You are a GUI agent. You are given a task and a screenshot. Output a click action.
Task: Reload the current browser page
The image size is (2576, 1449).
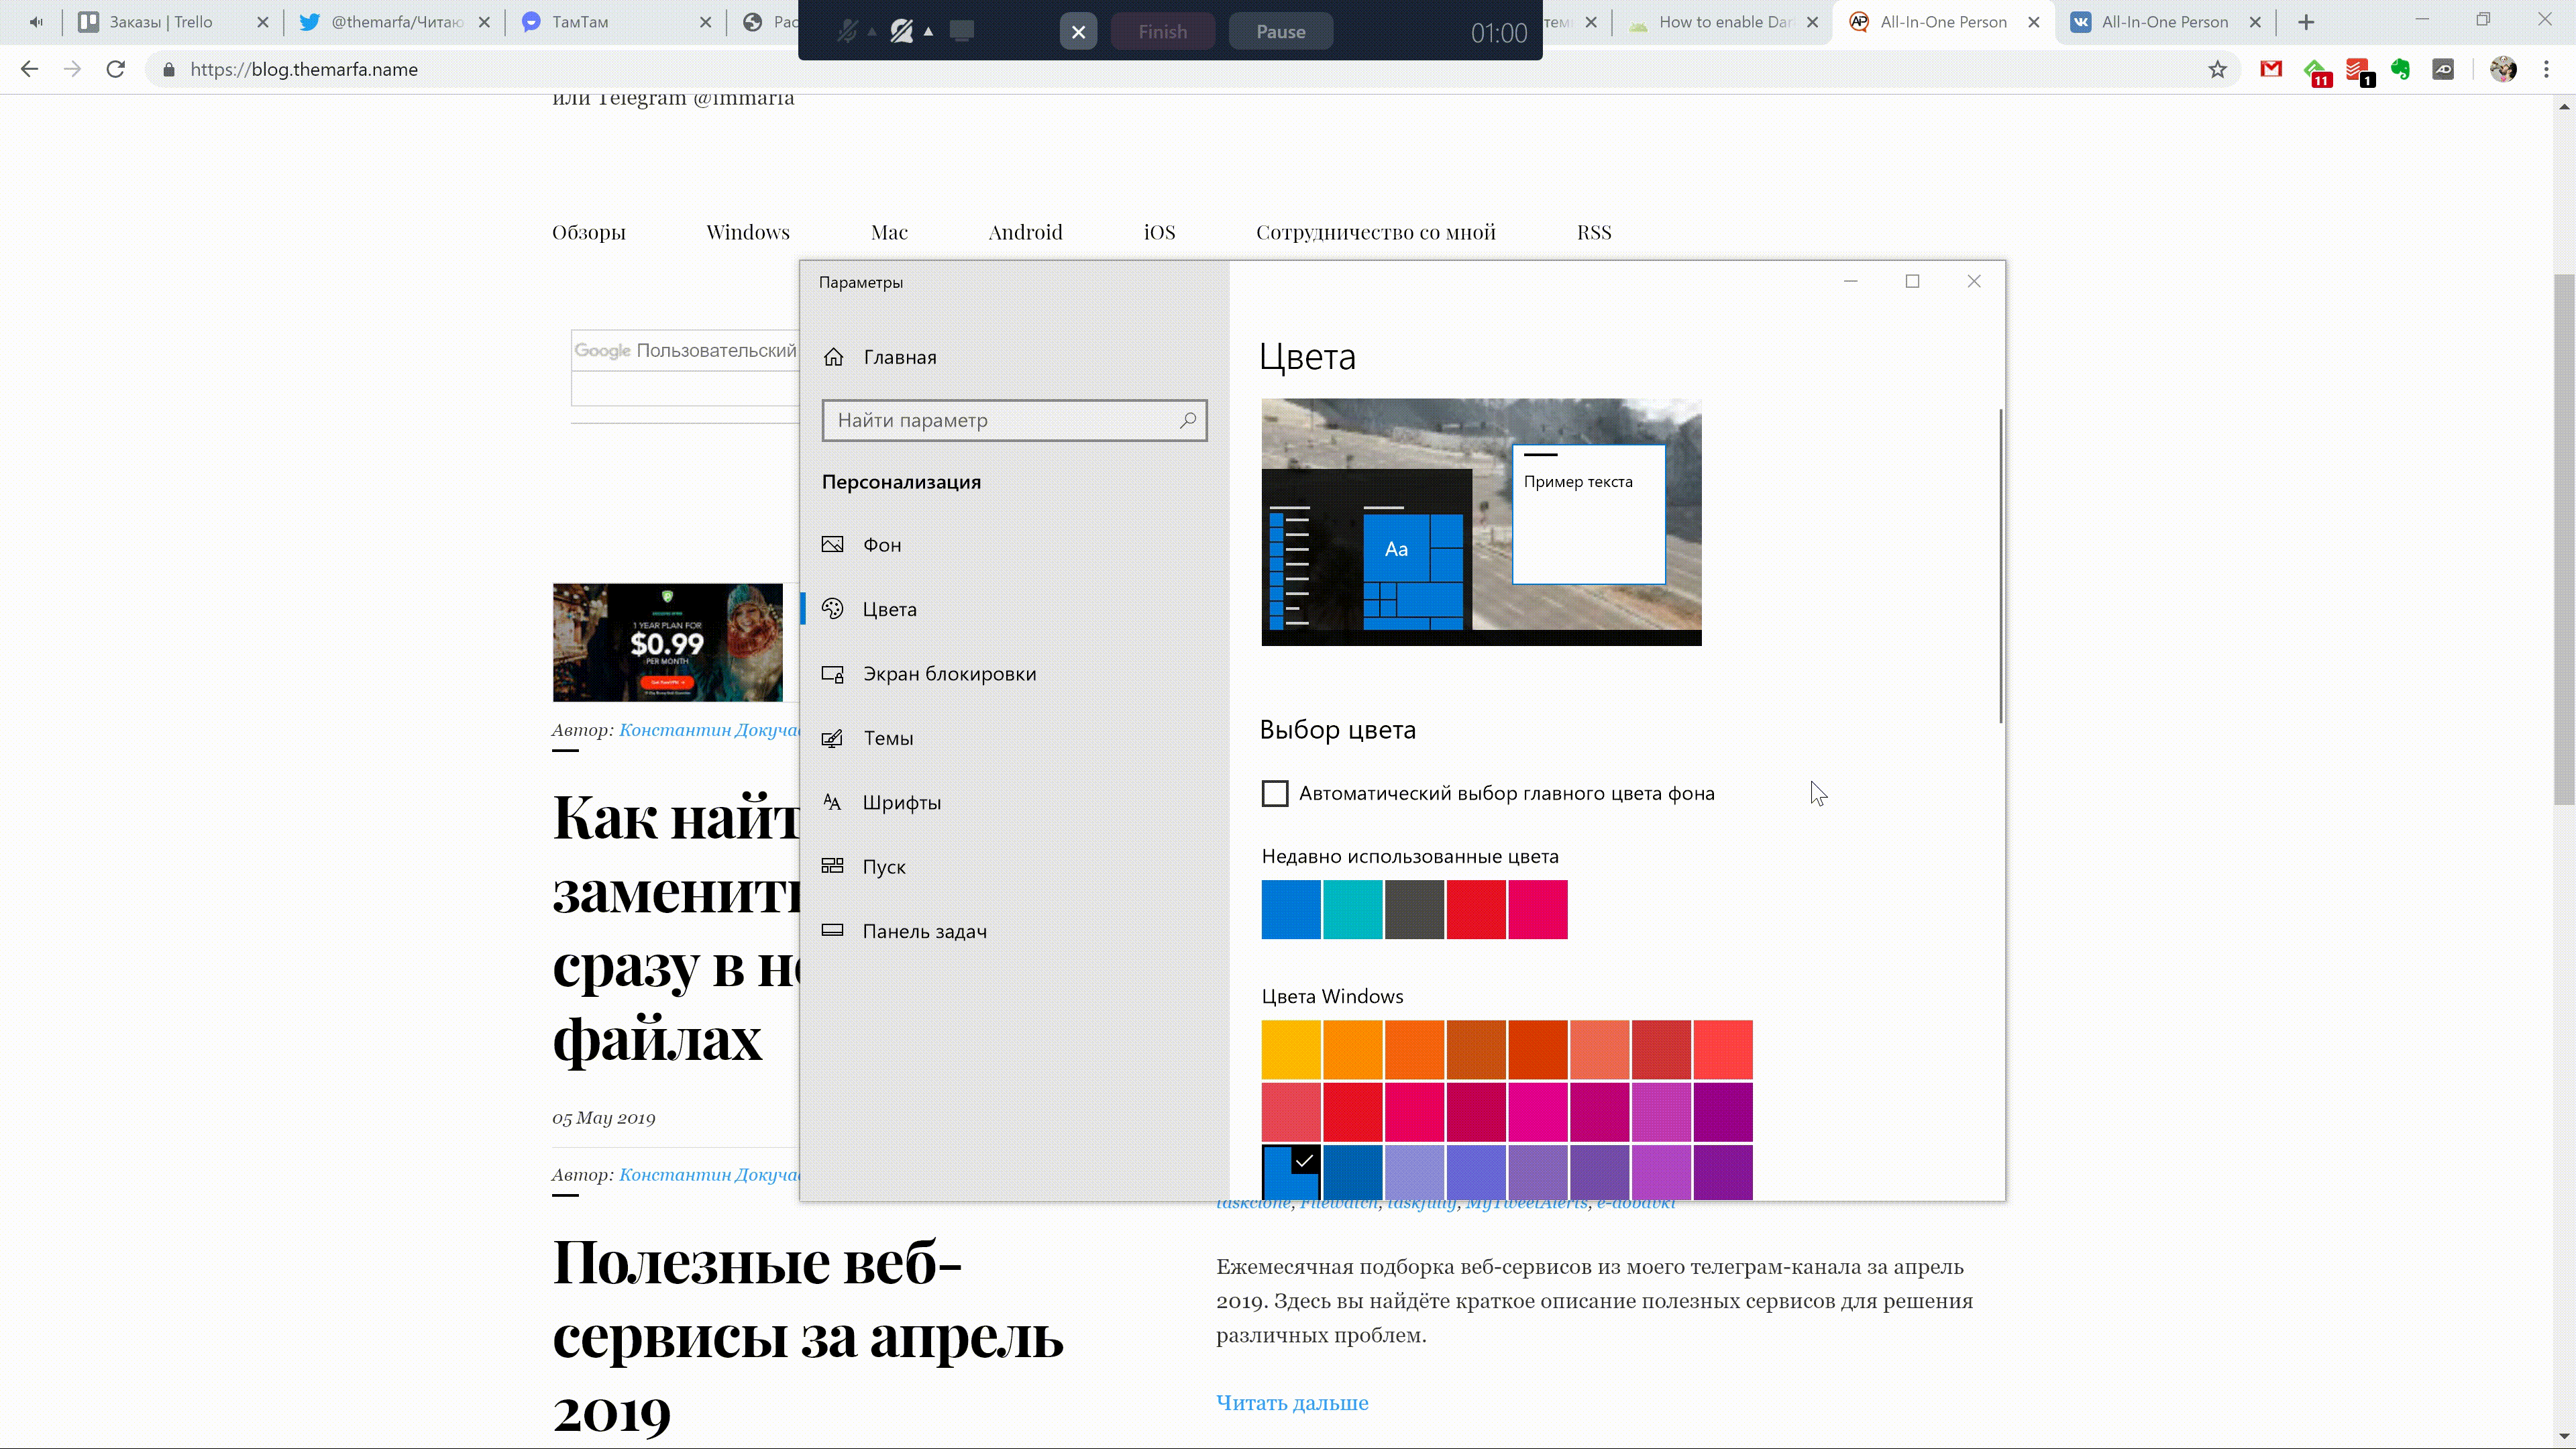click(x=116, y=69)
